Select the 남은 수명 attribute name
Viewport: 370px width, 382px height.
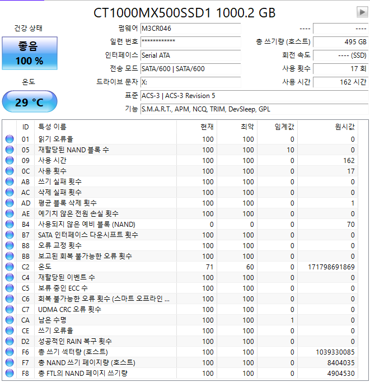52,320
